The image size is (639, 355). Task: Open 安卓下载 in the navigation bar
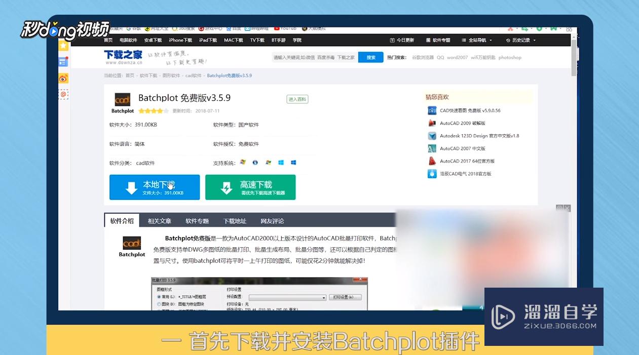coord(153,40)
